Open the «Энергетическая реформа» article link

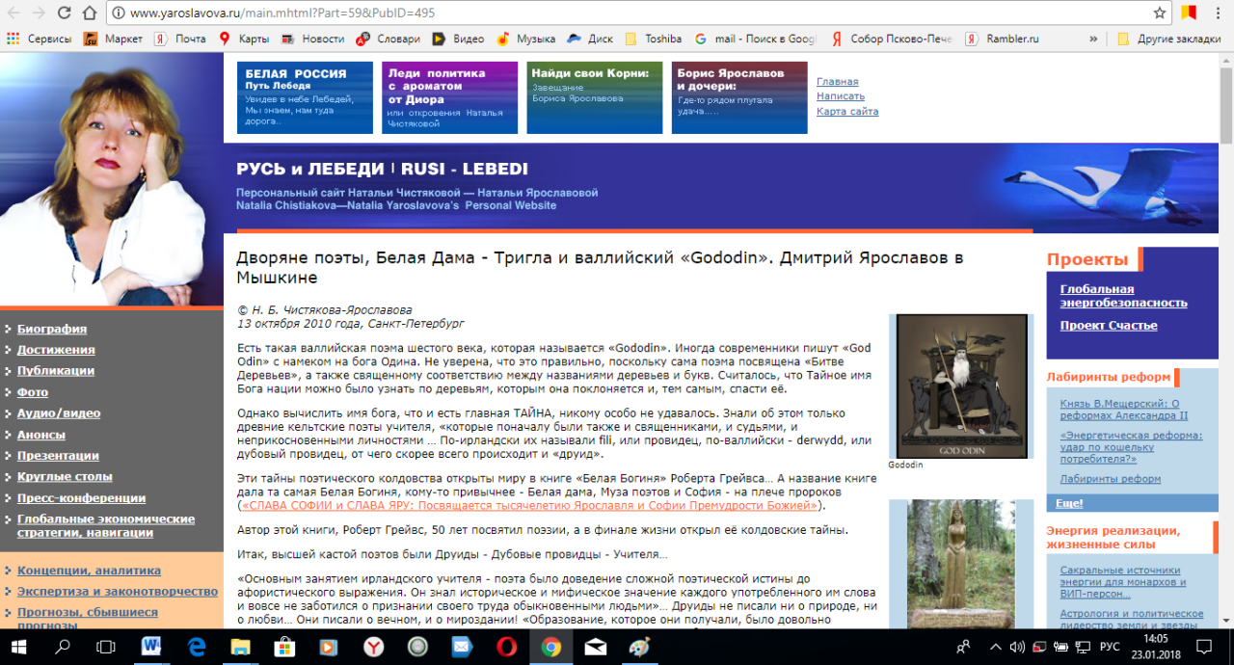click(1131, 447)
